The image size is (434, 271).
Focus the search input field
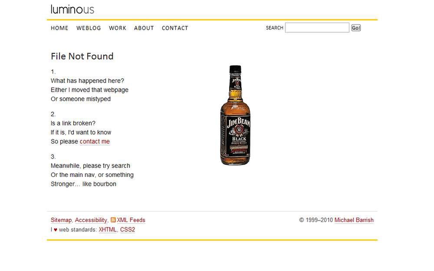[x=317, y=28]
